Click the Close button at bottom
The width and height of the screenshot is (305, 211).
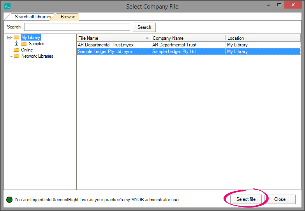(x=280, y=199)
